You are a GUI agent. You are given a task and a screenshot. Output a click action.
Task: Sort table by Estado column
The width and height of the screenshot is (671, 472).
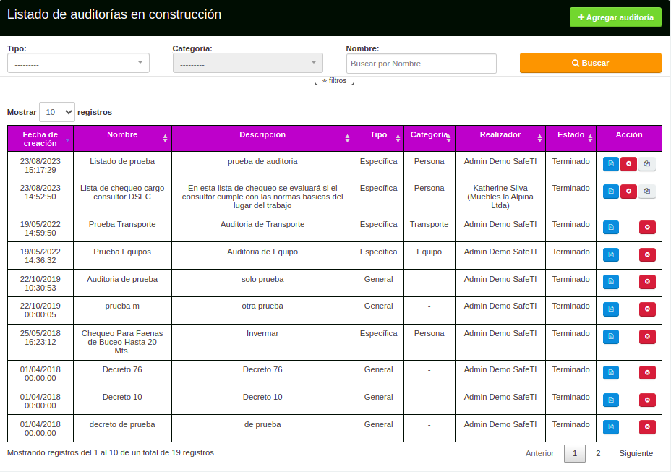tap(571, 138)
